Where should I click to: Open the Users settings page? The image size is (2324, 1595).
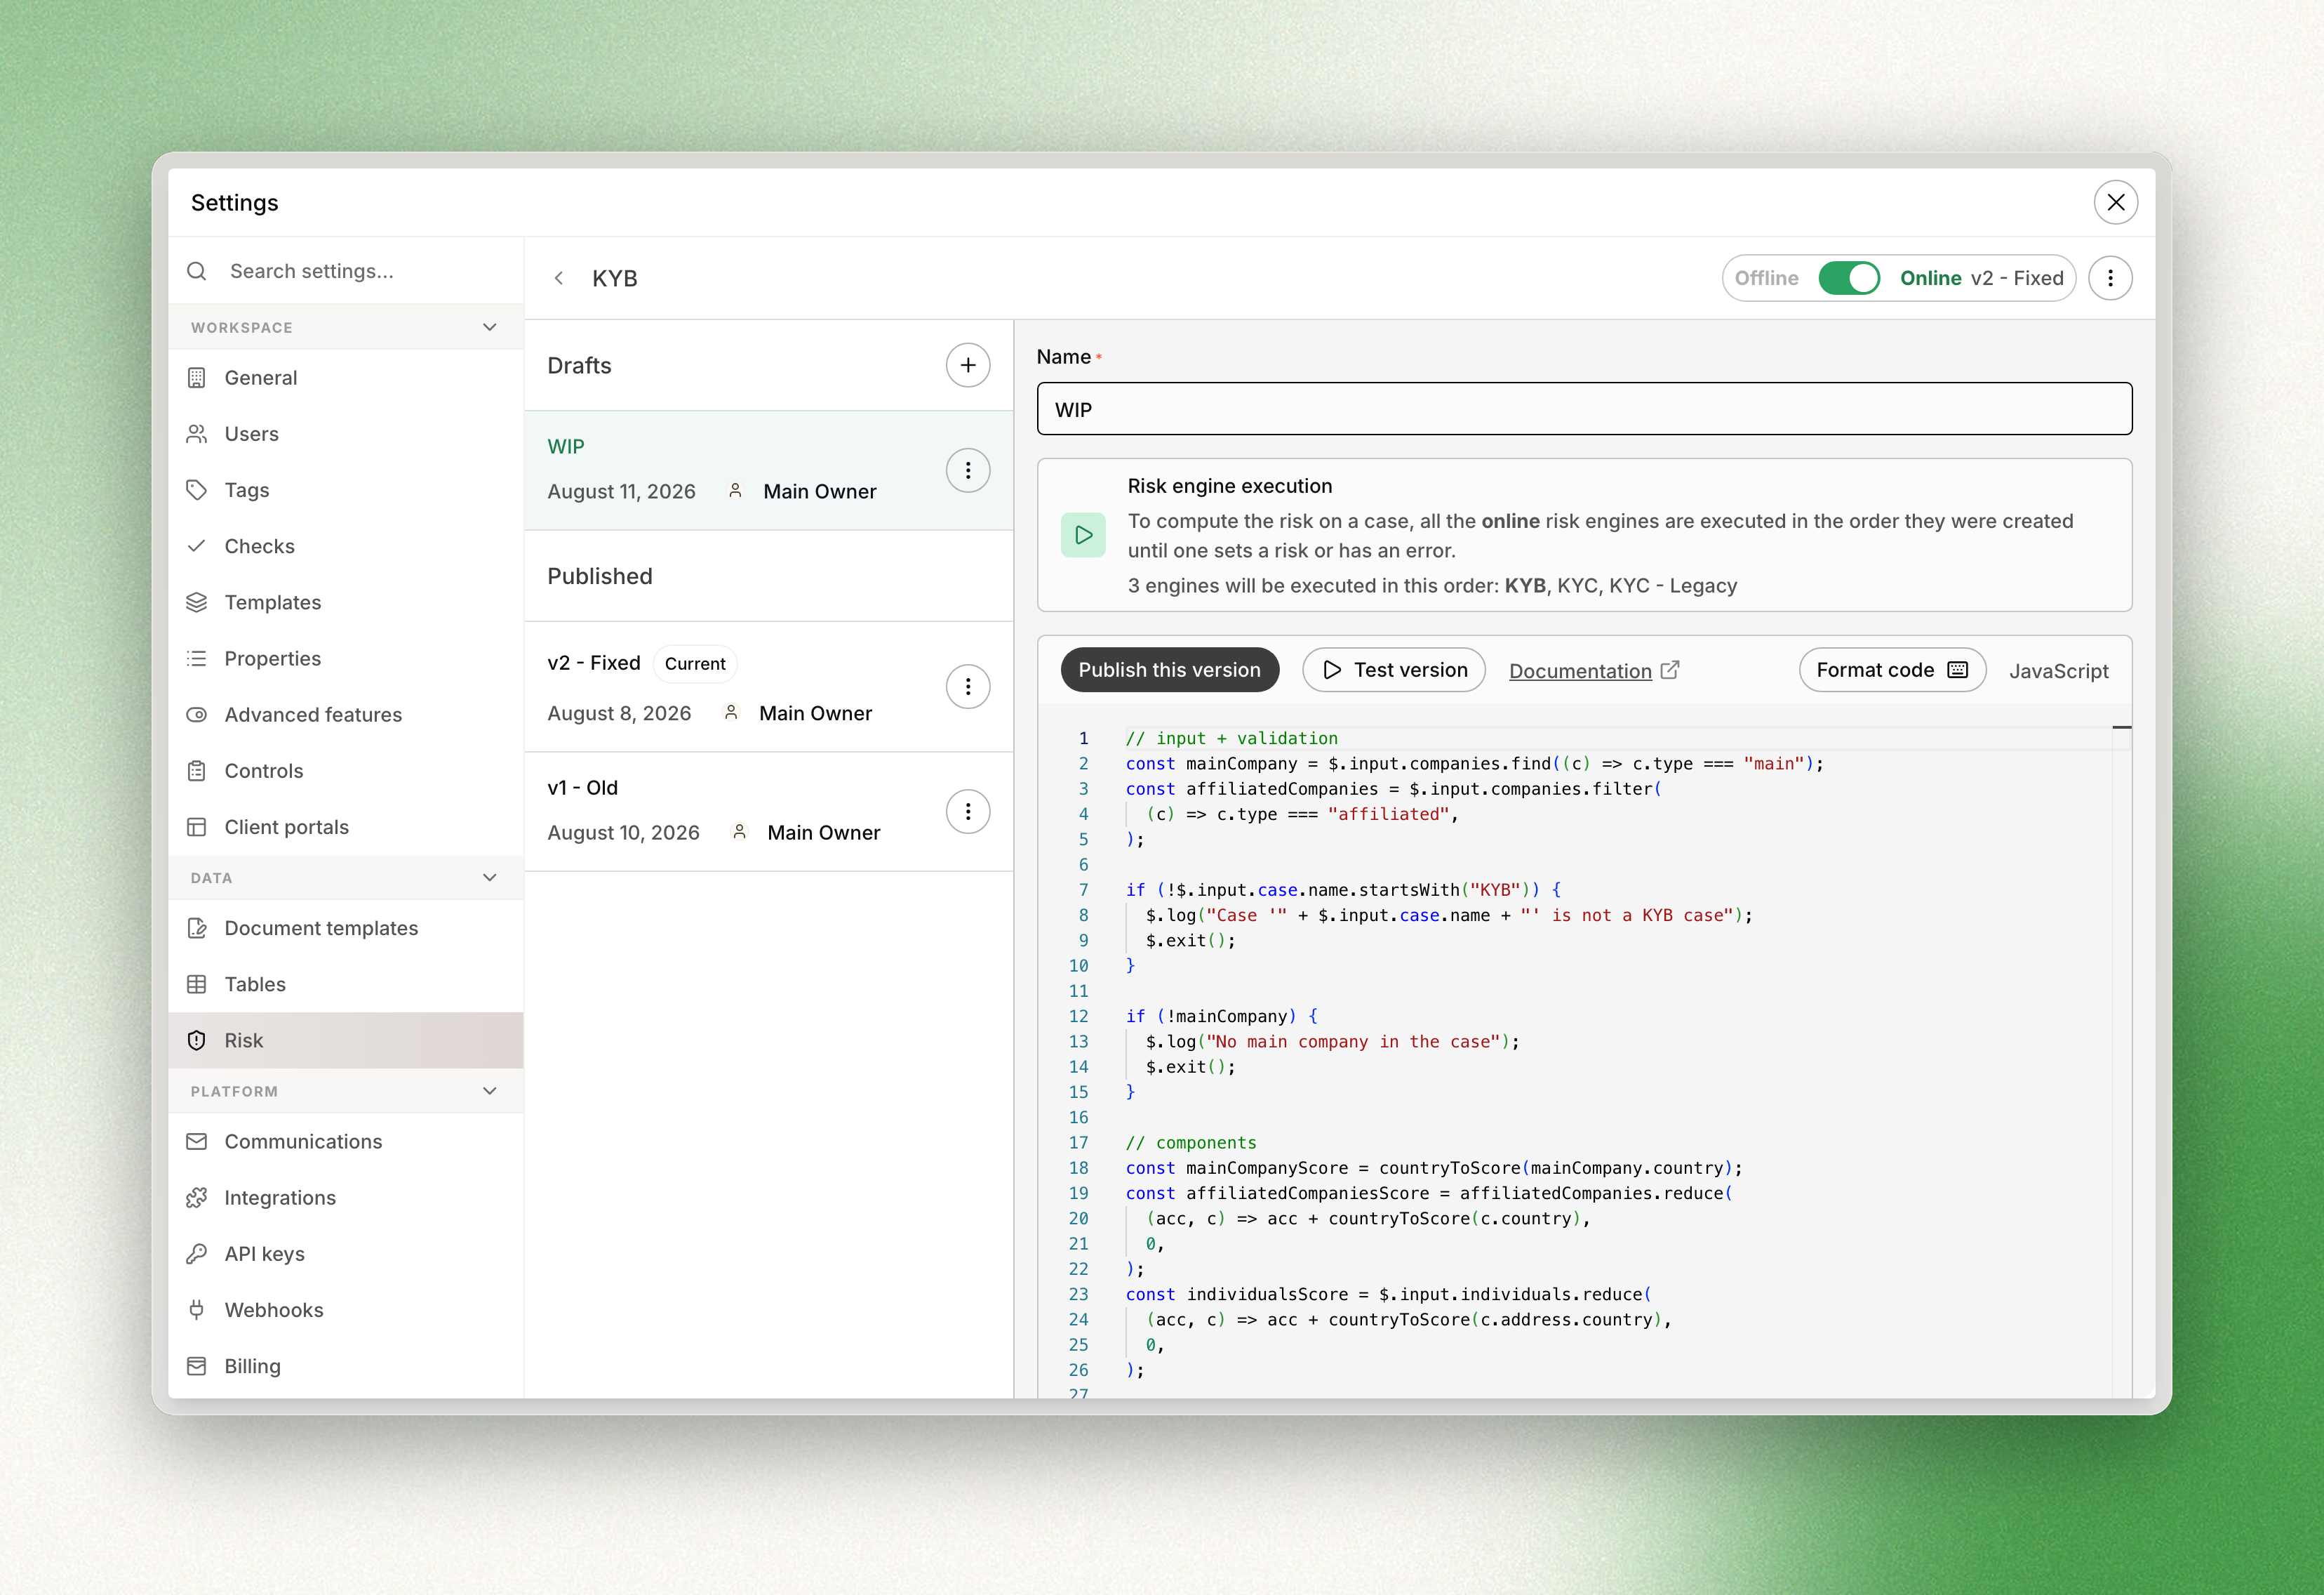(346, 433)
